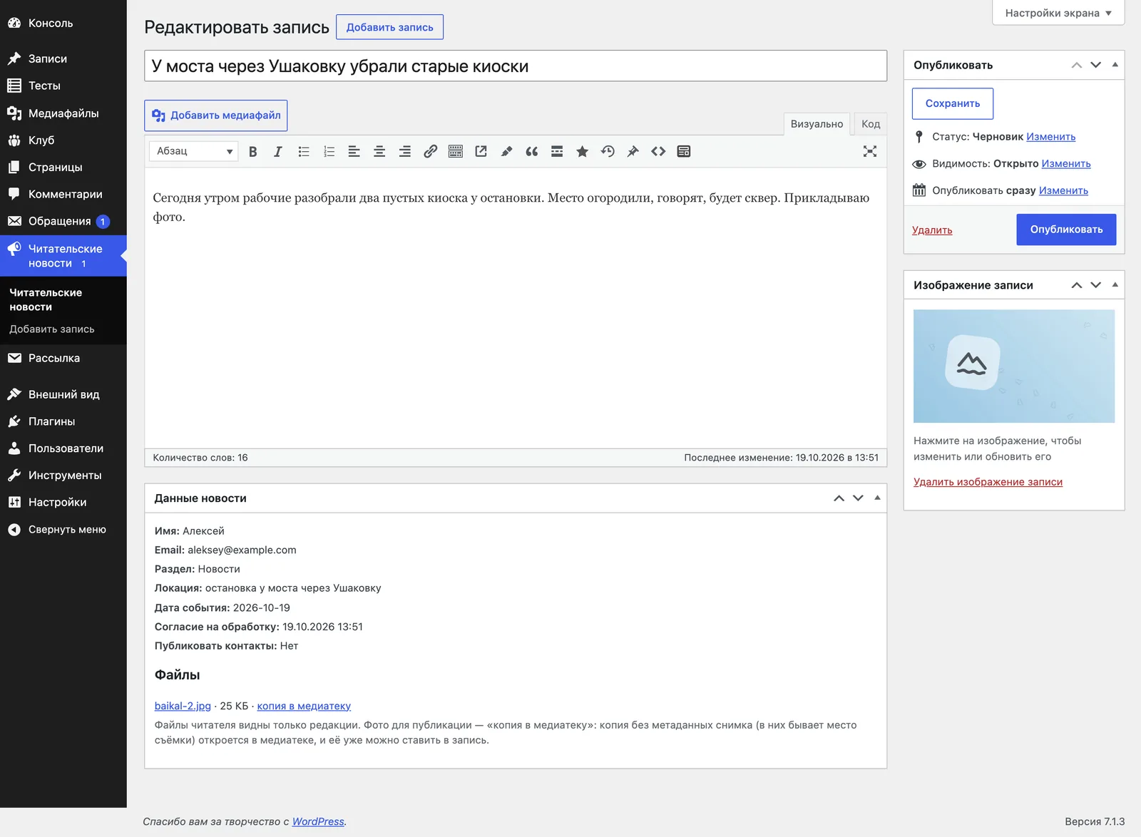The width and height of the screenshot is (1141, 837).
Task: Click the Сохранить draft button
Action: tap(953, 103)
